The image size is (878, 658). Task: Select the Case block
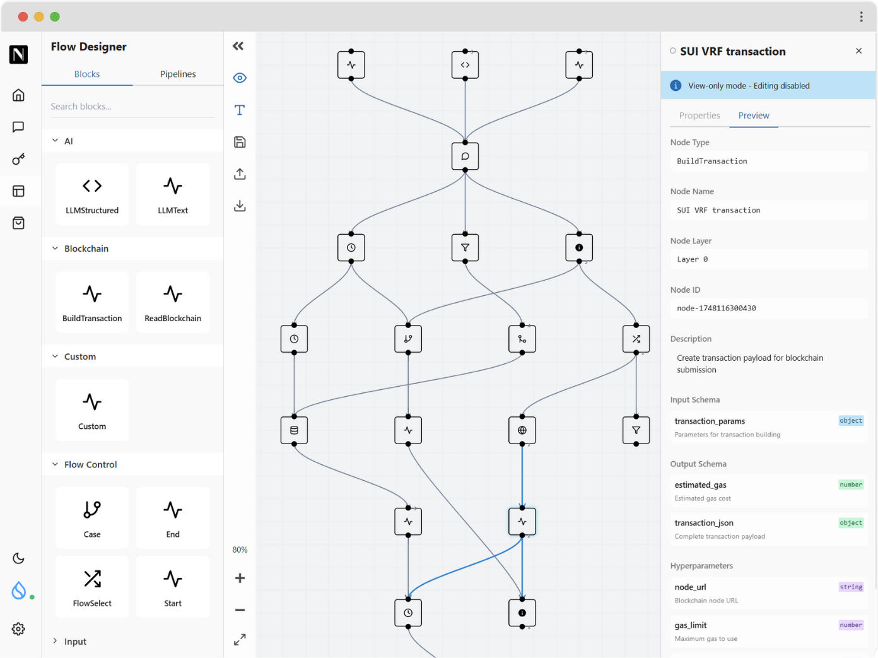click(92, 518)
